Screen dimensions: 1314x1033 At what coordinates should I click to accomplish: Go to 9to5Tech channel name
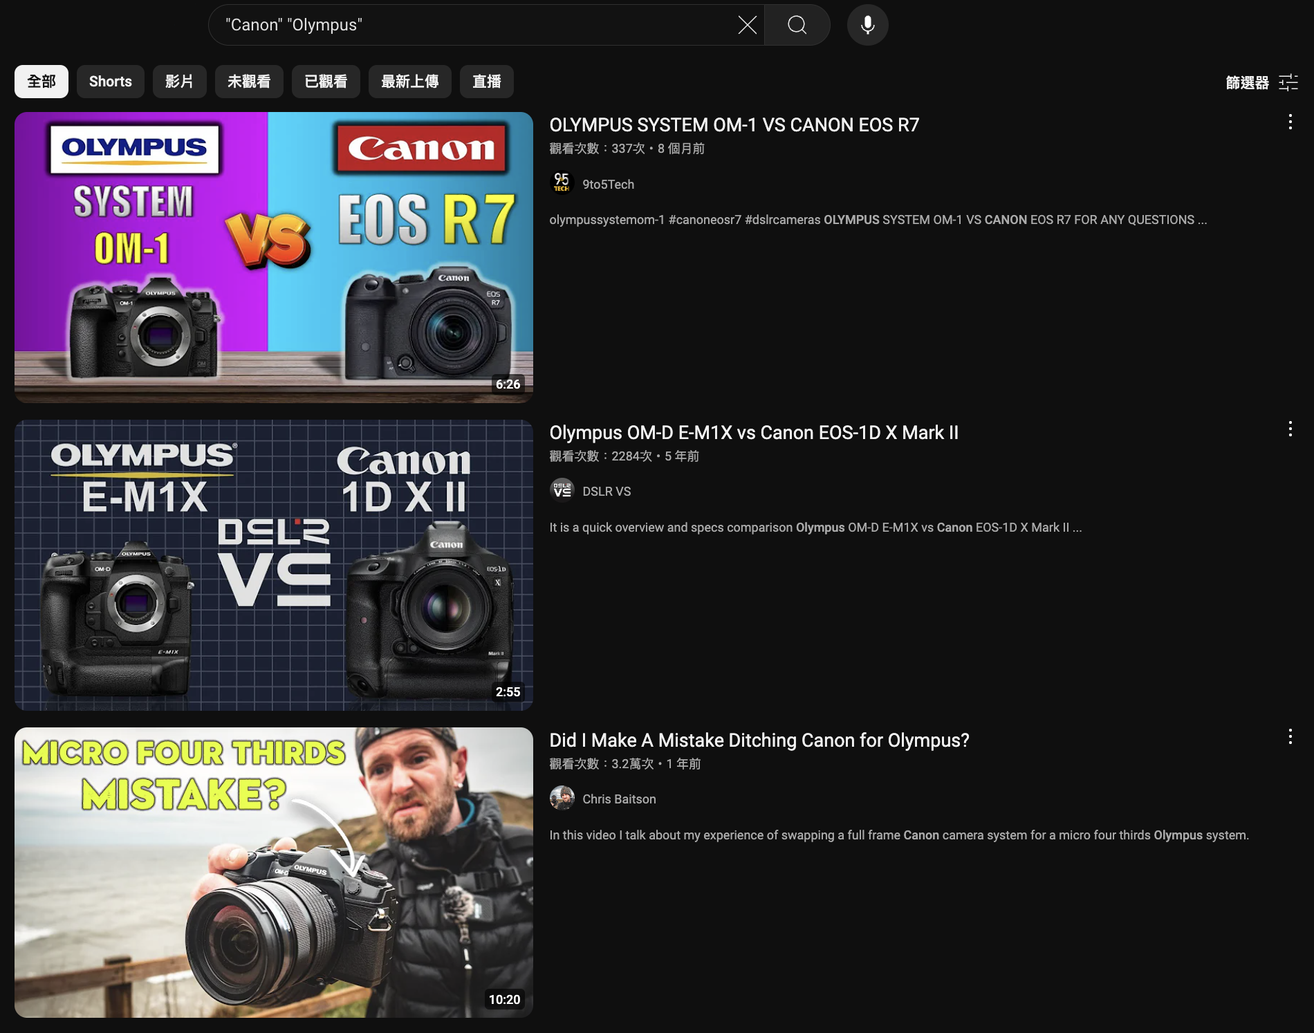click(x=608, y=185)
